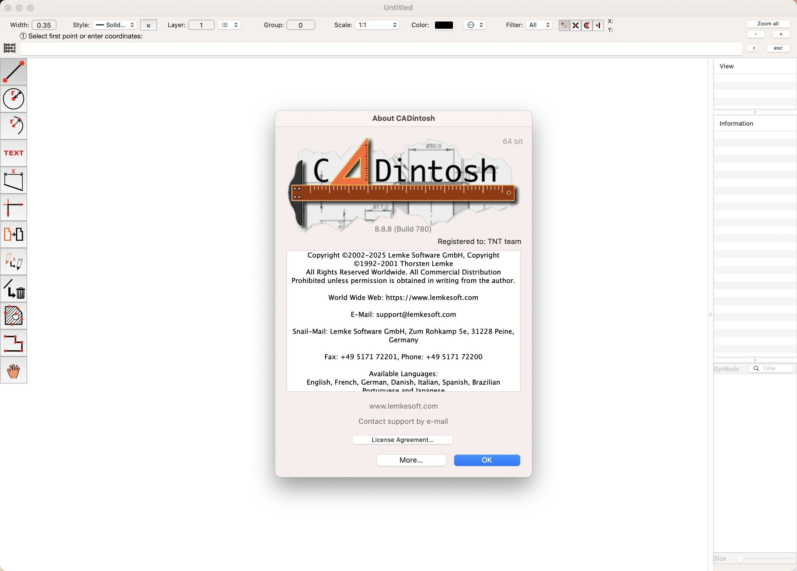Click the '8.8.8 (Build 780)' version text
This screenshot has width=797, height=571.
pos(403,229)
